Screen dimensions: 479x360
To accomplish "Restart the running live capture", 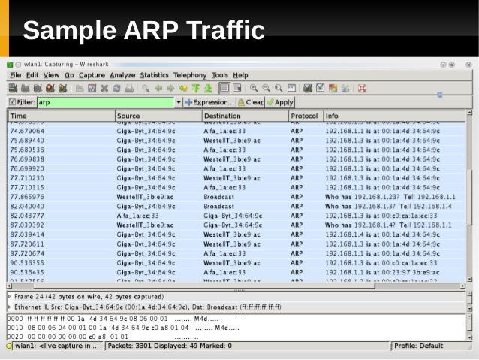I will 62,89.
